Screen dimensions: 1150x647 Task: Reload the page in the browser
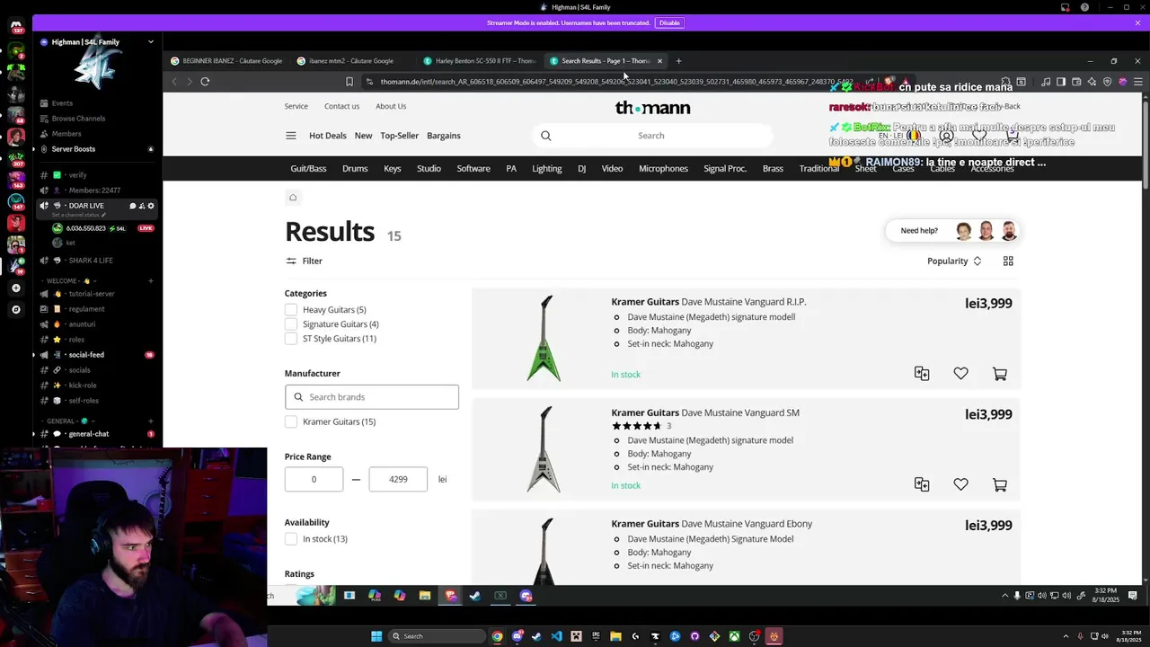(205, 82)
